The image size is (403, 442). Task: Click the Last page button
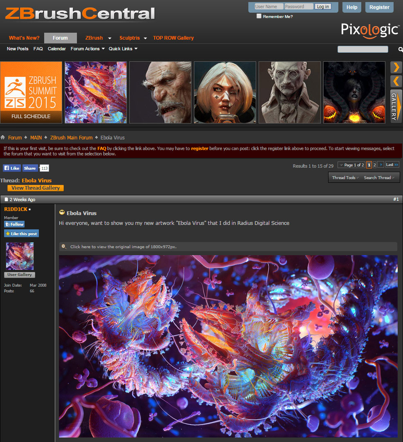tap(392, 165)
